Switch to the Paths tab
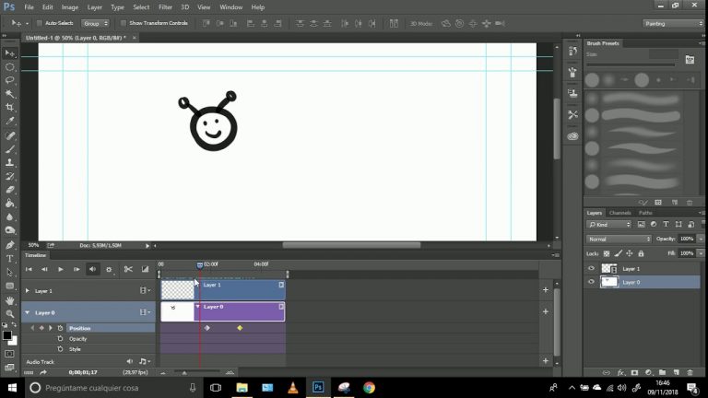This screenshot has height=398, width=708. coord(645,213)
